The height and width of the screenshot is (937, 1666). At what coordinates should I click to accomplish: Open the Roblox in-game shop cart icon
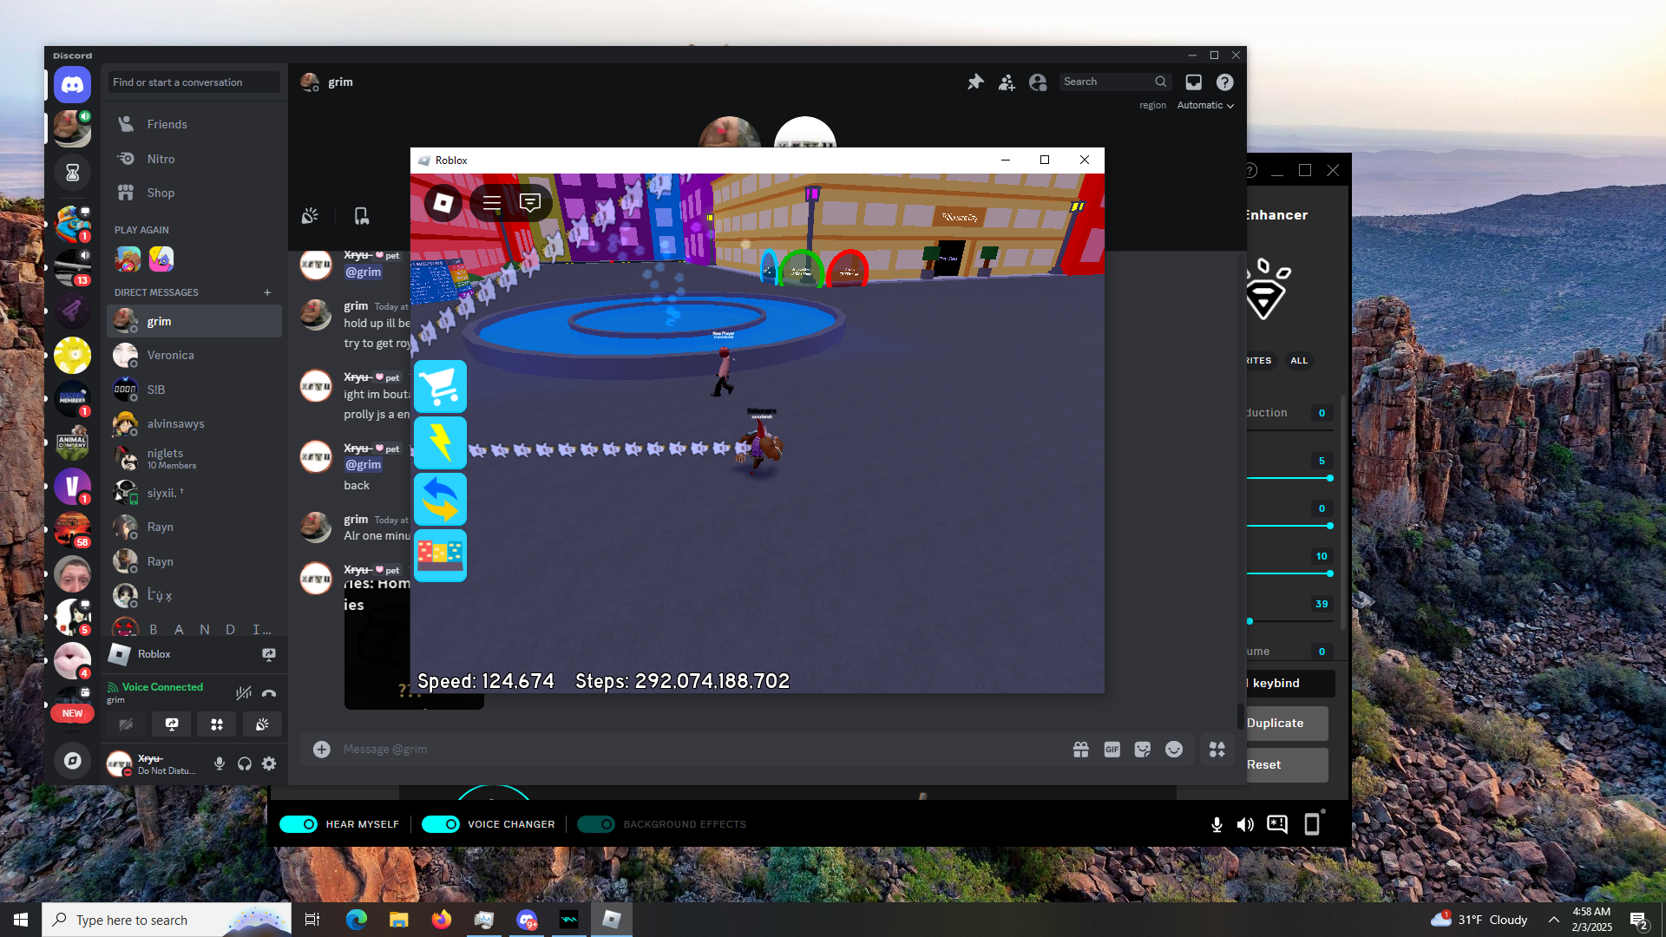[440, 387]
